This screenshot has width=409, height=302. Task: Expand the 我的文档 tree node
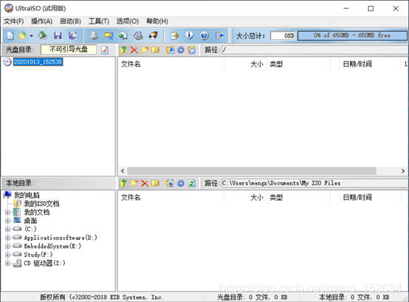pyautogui.click(x=7, y=213)
